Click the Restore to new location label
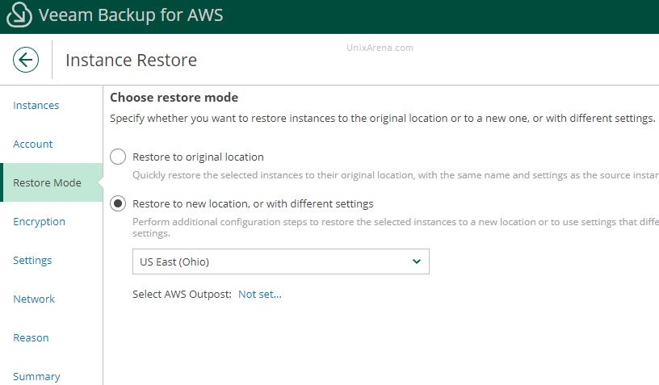 [x=253, y=203]
